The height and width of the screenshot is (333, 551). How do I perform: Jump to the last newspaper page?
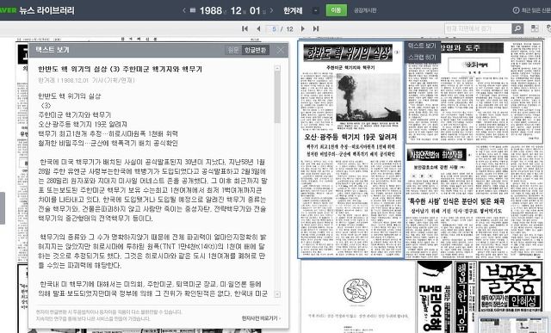316,28
